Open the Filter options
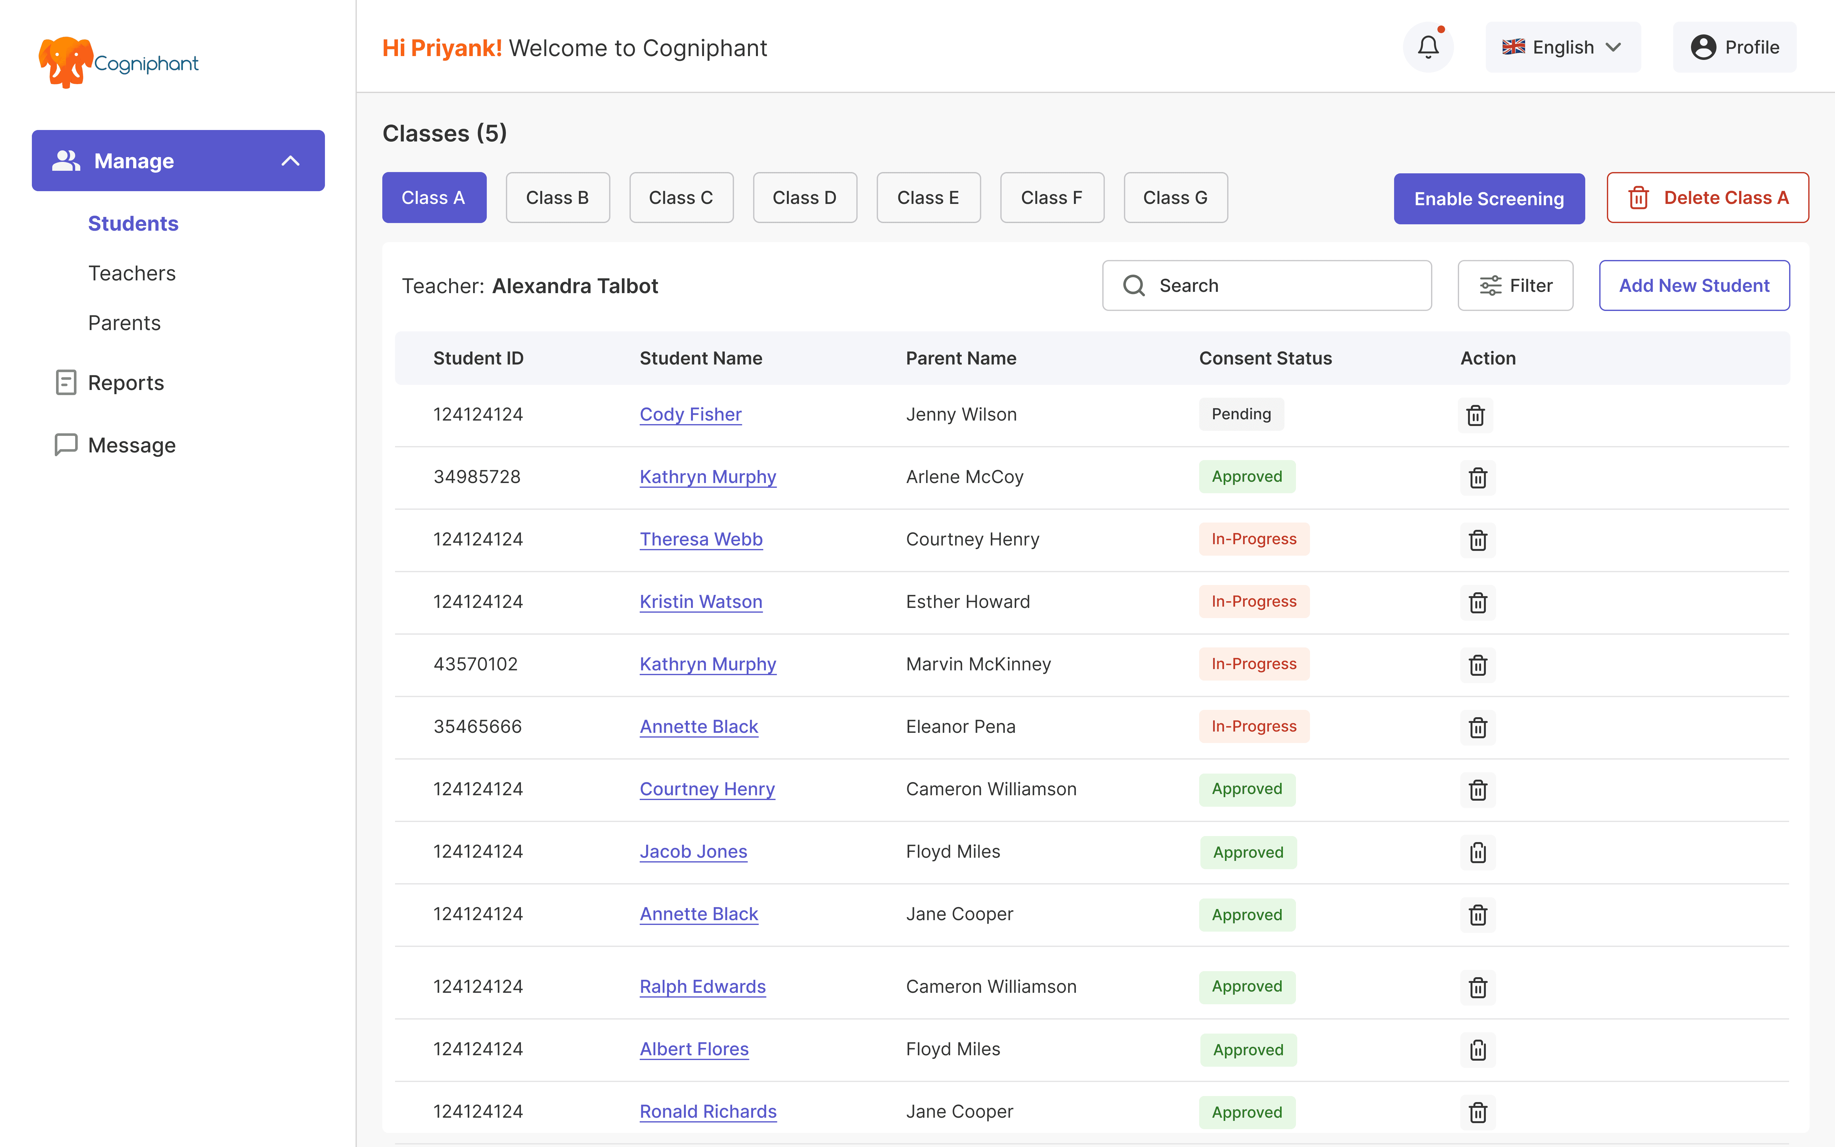The width and height of the screenshot is (1835, 1147). [x=1515, y=285]
